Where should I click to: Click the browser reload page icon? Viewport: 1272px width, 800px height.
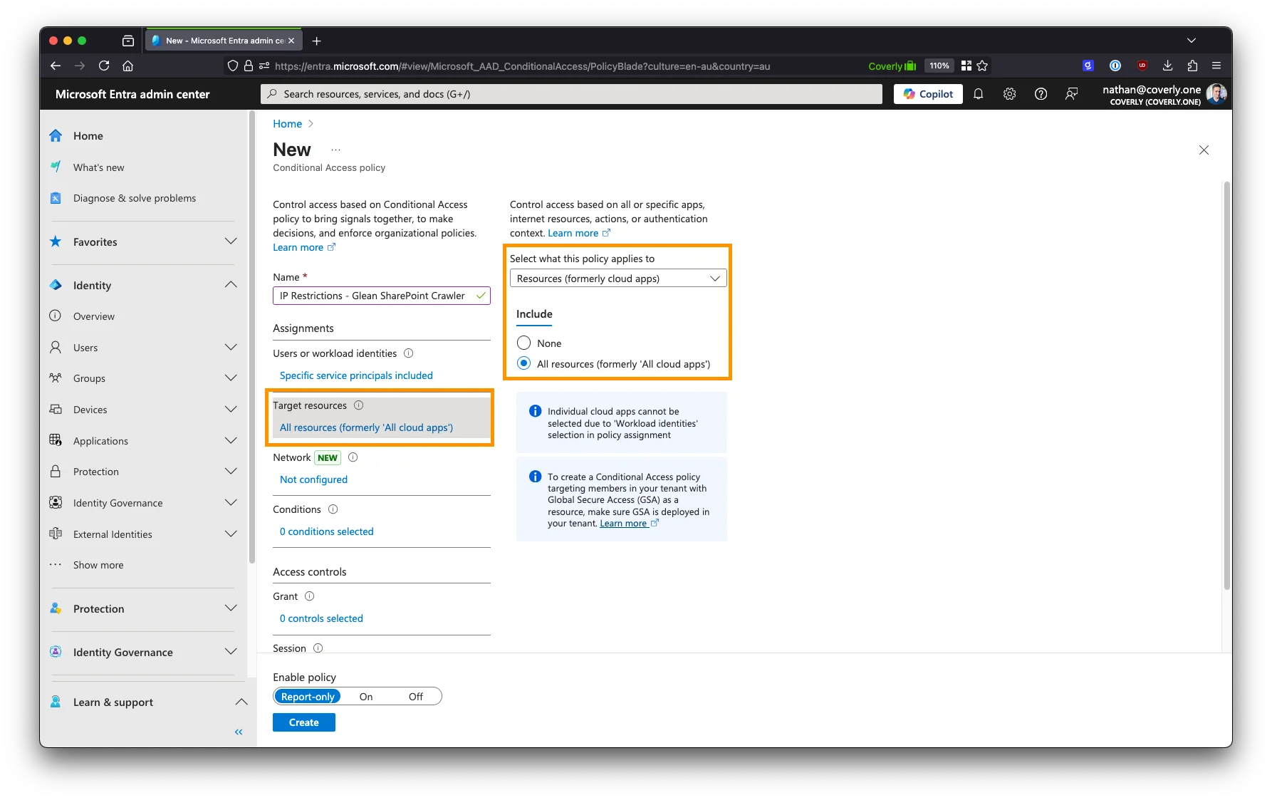(x=104, y=66)
